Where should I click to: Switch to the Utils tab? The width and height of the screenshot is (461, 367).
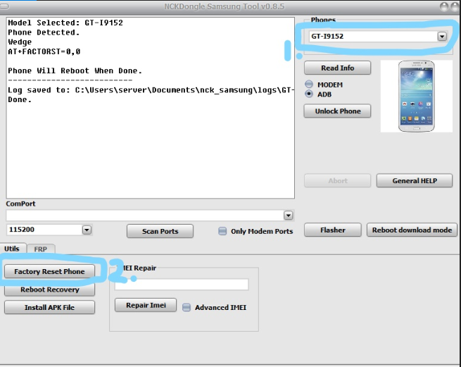point(13,249)
